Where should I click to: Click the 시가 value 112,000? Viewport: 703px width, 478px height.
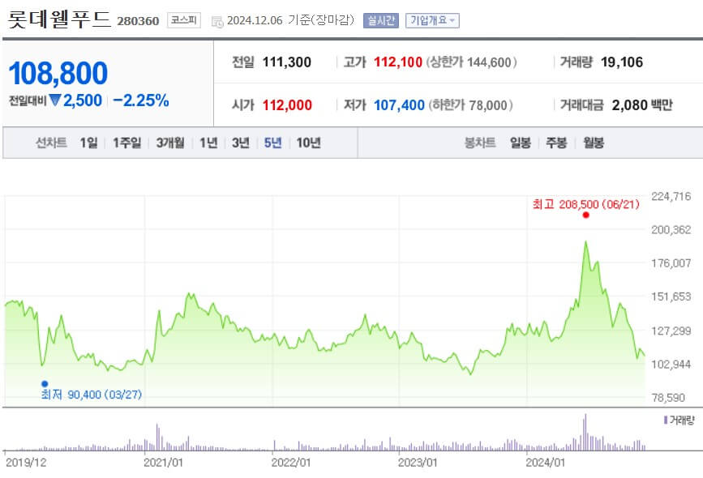point(287,105)
